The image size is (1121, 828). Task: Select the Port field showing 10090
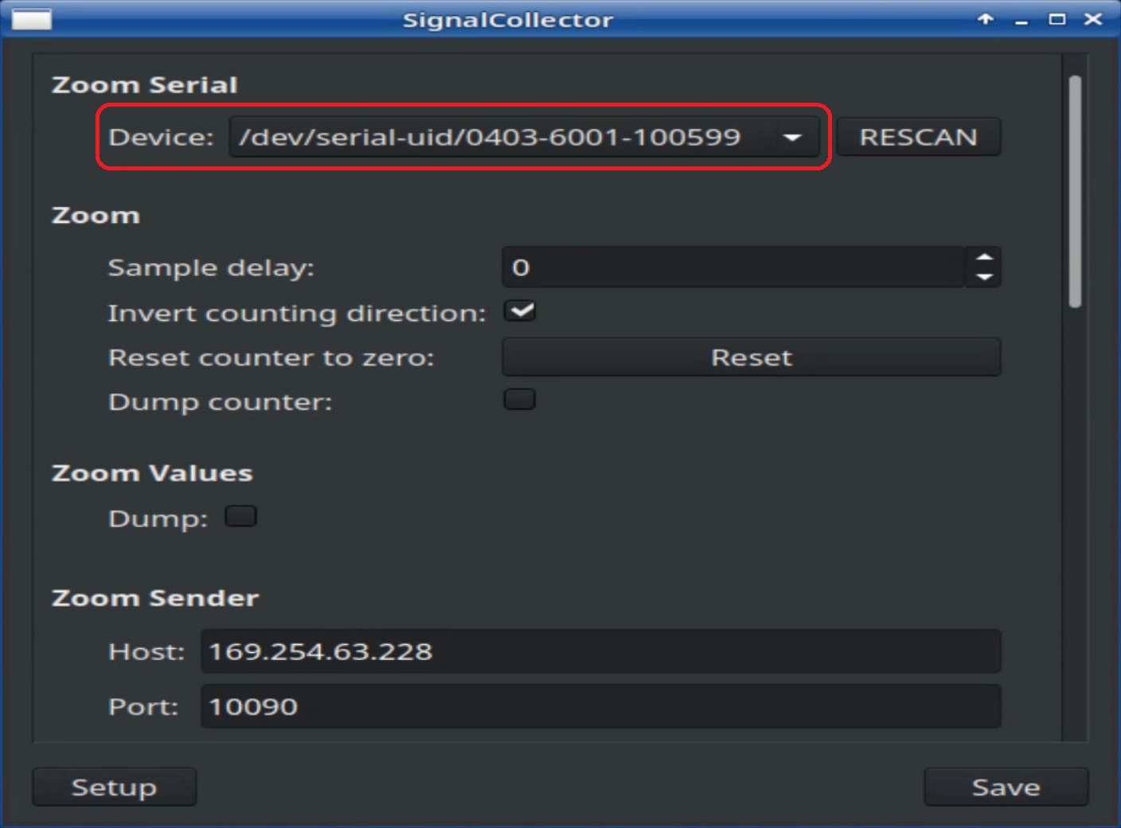(600, 706)
